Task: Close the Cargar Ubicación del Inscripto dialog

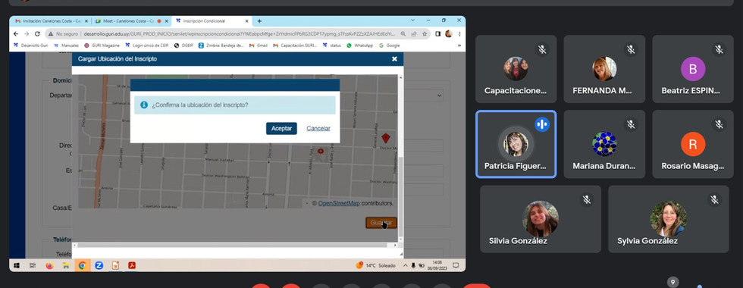Action: [x=394, y=59]
